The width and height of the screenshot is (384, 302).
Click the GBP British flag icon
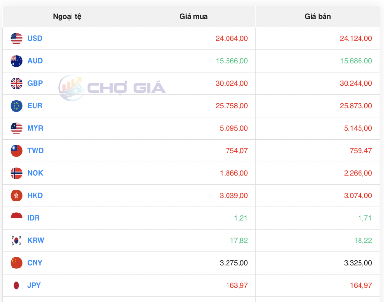point(16,83)
